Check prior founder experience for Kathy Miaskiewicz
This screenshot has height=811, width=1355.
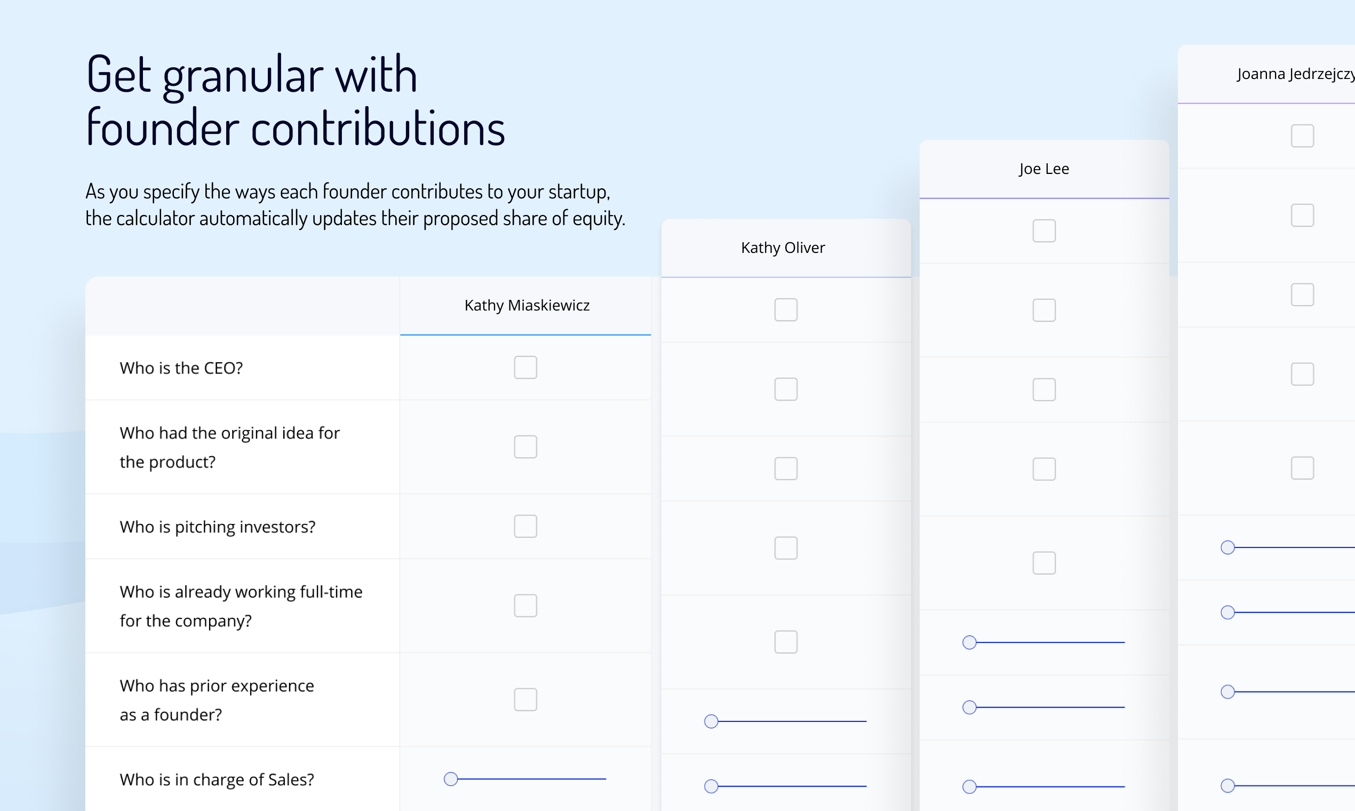point(525,699)
